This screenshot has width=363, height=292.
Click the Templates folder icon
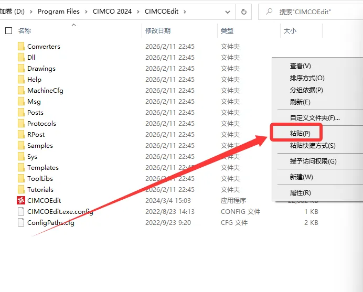tap(21, 168)
